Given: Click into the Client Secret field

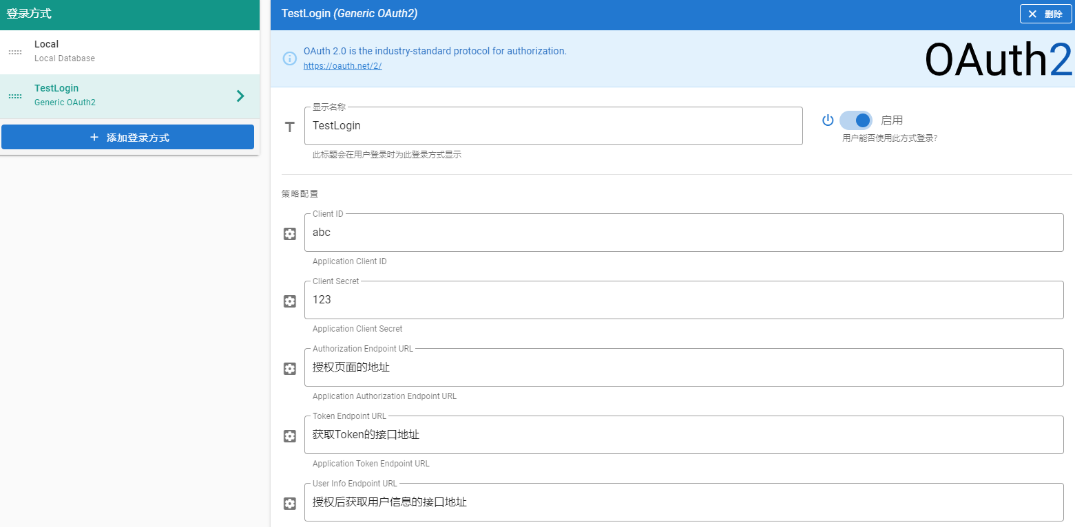Looking at the screenshot, I should pos(684,300).
